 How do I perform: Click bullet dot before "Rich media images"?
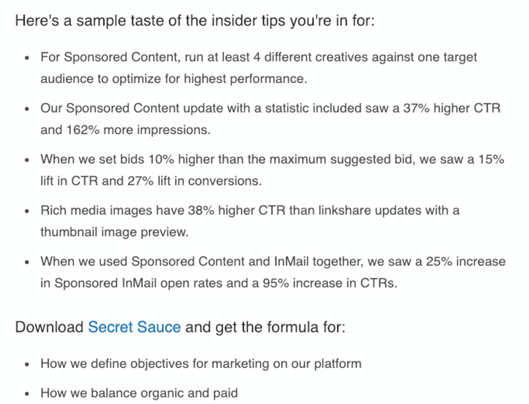coord(27,211)
